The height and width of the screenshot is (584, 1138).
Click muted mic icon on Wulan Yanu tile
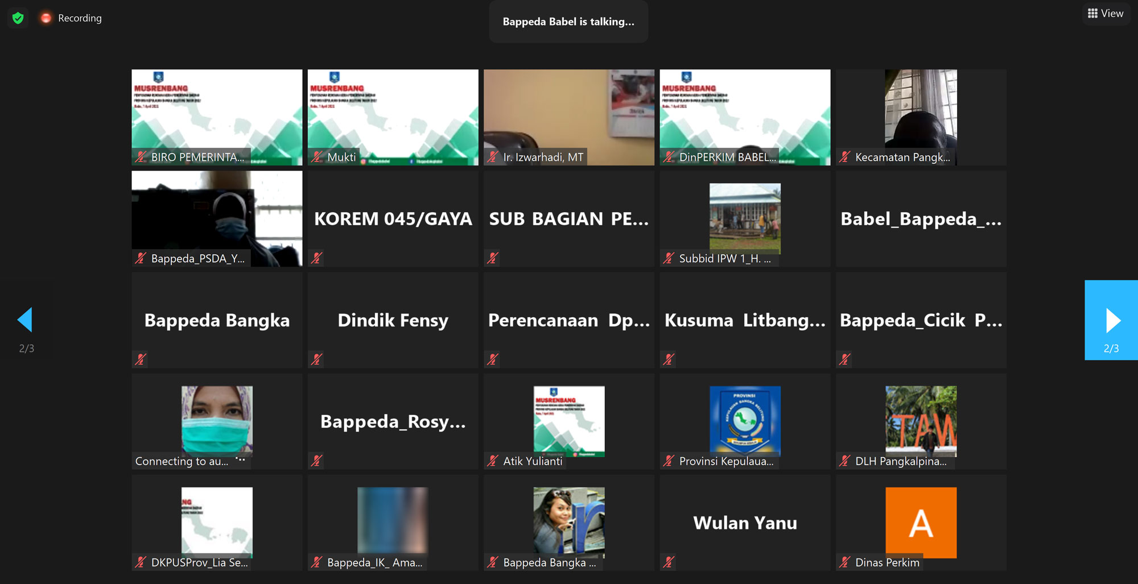(x=669, y=562)
